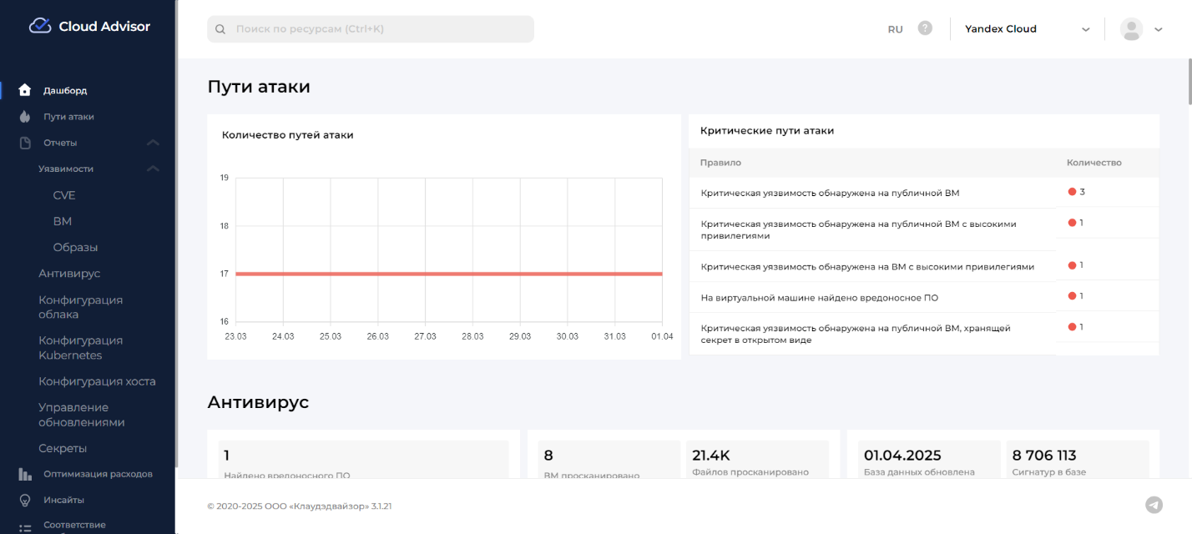This screenshot has width=1192, height=534.
Task: Expand the user profile menu arrow
Action: 1158,29
